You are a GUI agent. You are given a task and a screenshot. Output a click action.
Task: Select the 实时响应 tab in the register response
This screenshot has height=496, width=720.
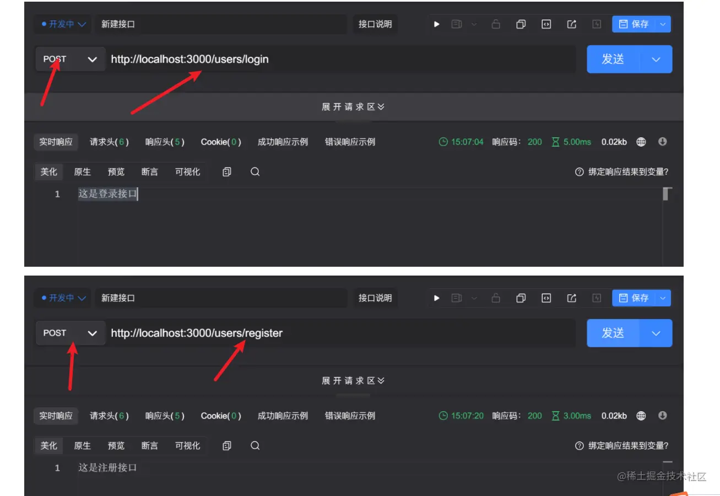point(56,416)
